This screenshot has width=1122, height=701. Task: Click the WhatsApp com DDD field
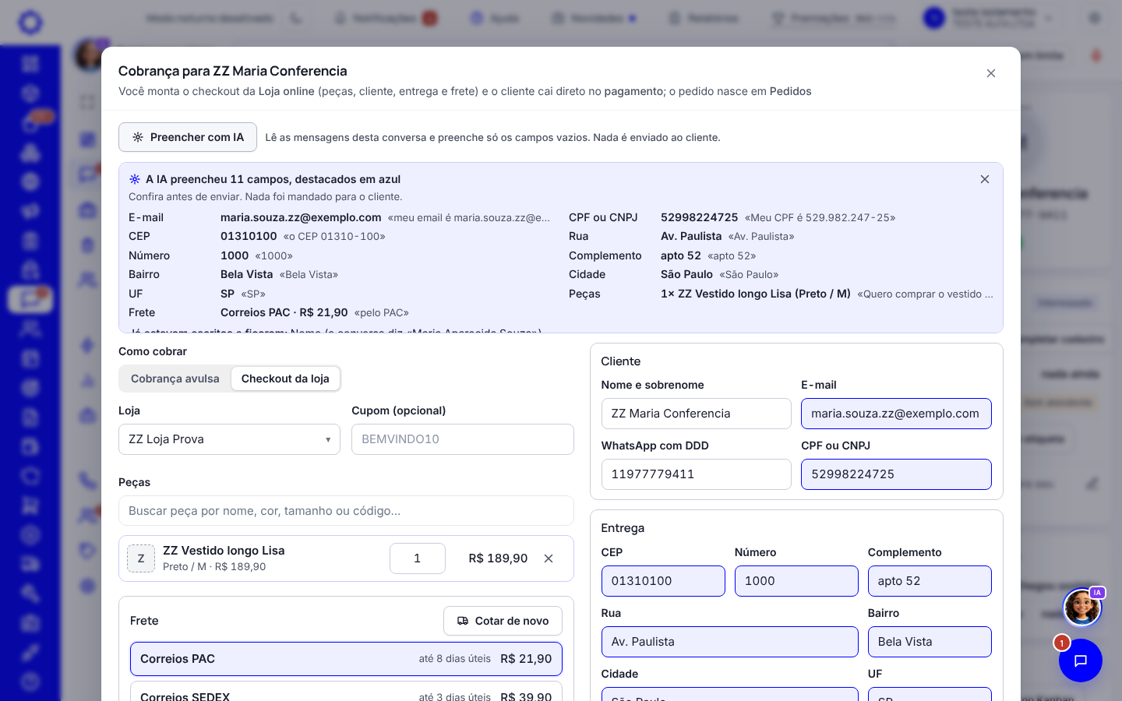(697, 474)
